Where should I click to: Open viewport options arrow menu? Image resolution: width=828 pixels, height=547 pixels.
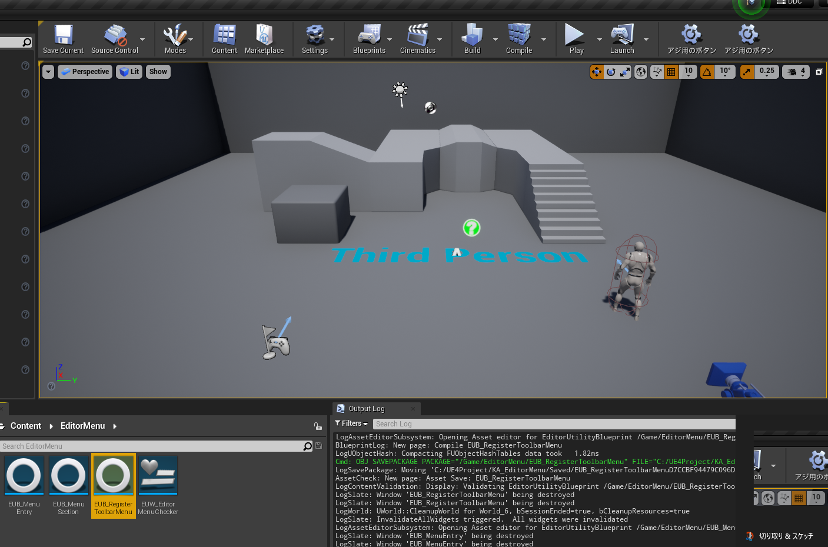(48, 72)
